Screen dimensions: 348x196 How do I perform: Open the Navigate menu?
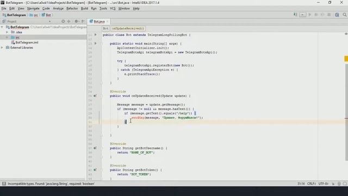click(33, 9)
